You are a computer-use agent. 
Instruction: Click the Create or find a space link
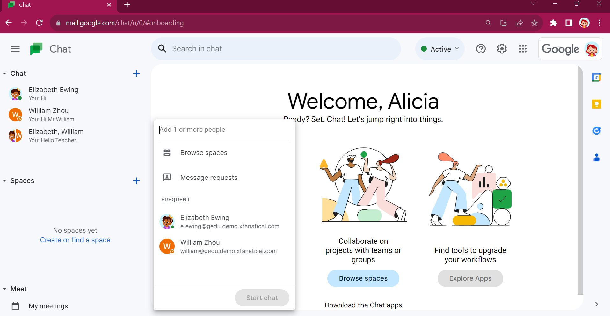click(75, 240)
